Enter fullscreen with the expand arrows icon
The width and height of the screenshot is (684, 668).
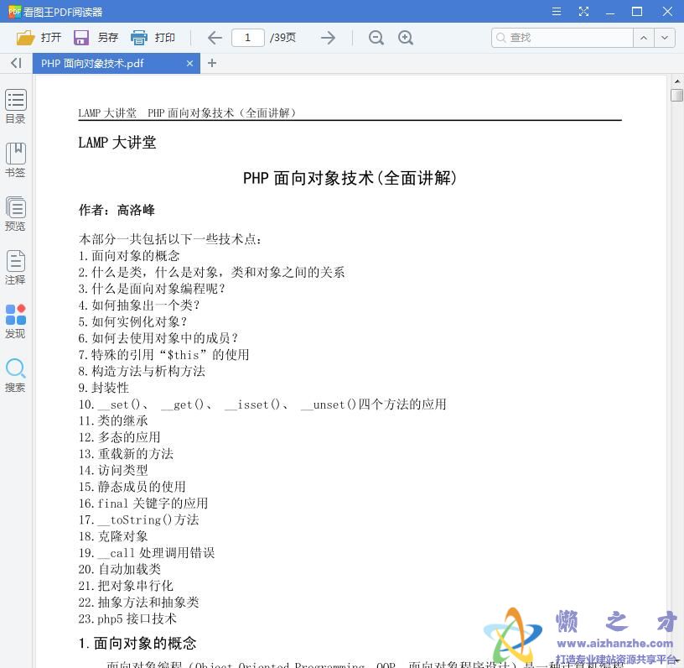[x=583, y=12]
